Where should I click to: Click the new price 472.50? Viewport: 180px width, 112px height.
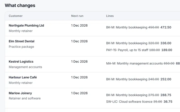point(166,27)
